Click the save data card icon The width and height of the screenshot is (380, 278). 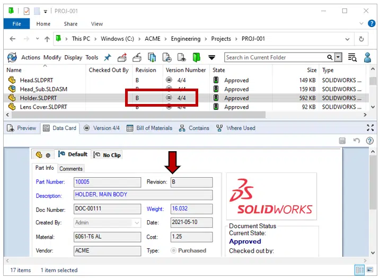click(342, 141)
